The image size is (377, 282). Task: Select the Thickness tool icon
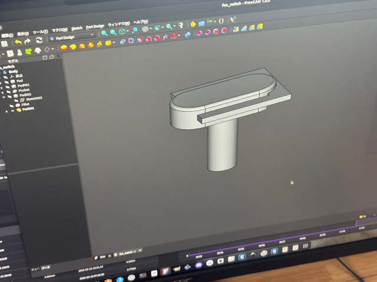pyautogui.click(x=224, y=31)
